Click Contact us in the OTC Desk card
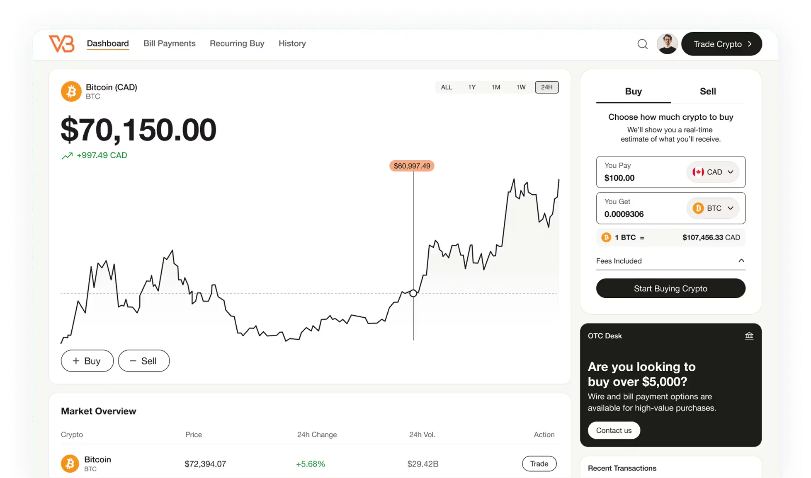Screen dimensions: 811x478 (614, 430)
